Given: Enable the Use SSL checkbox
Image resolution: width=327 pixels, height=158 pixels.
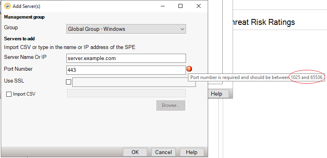Looking at the screenshot, I should 69,82.
